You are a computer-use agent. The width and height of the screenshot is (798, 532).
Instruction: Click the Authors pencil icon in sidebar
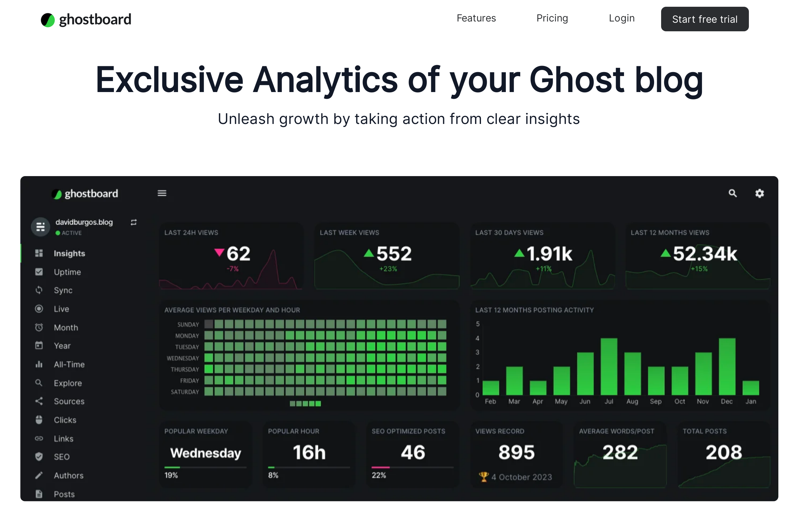39,475
